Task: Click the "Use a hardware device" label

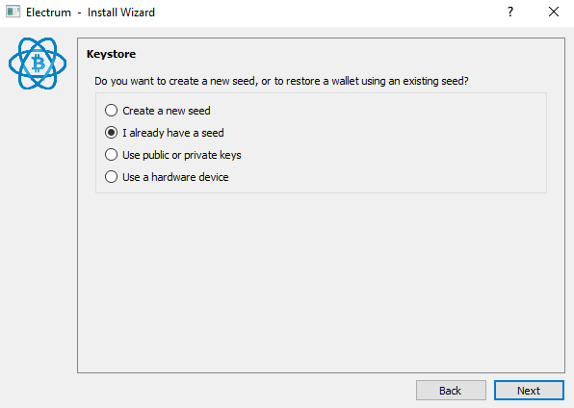Action: pos(175,177)
